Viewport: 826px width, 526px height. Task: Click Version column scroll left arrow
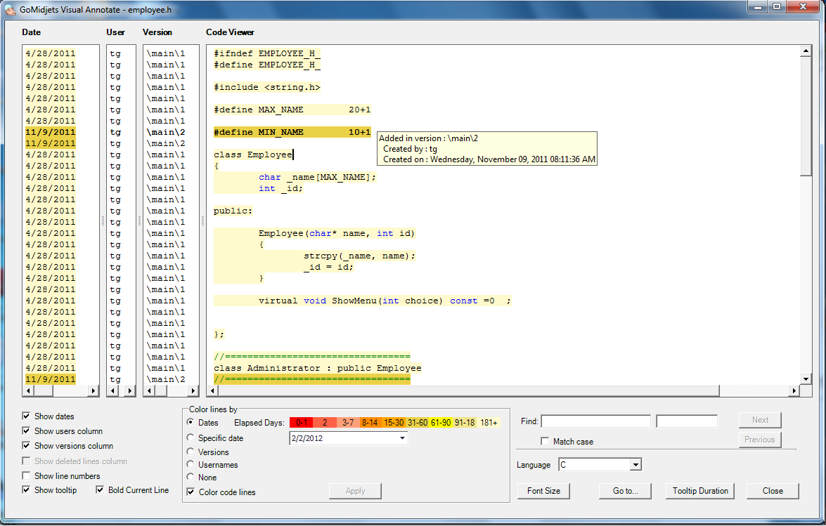(x=148, y=390)
